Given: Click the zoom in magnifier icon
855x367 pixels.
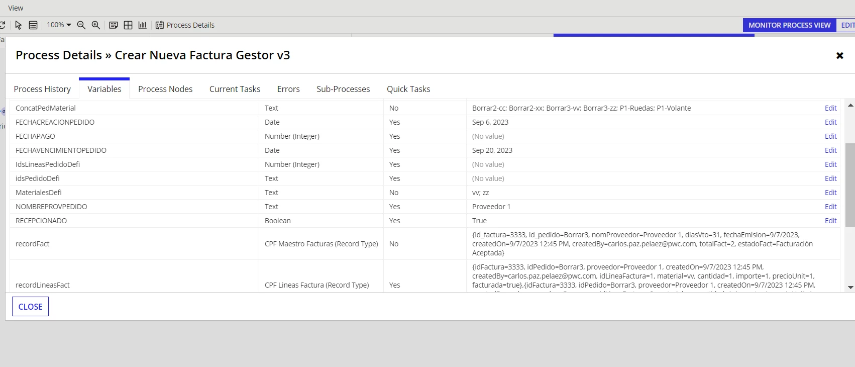Looking at the screenshot, I should [96, 25].
